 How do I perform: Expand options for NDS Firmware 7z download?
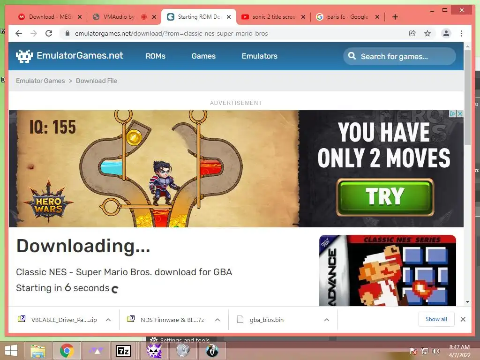[217, 320]
